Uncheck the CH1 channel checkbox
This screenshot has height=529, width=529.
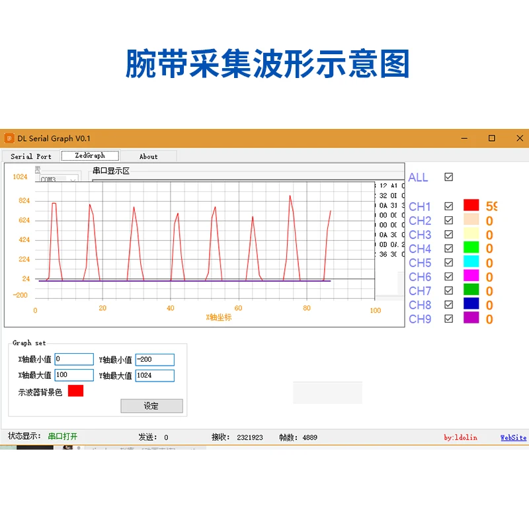[x=449, y=206]
